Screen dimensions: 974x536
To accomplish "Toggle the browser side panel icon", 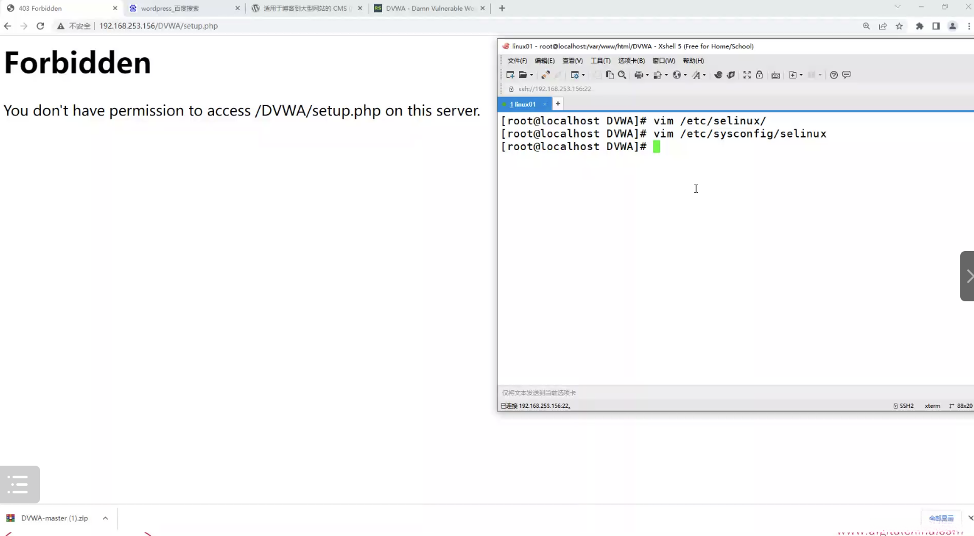I will [x=936, y=26].
